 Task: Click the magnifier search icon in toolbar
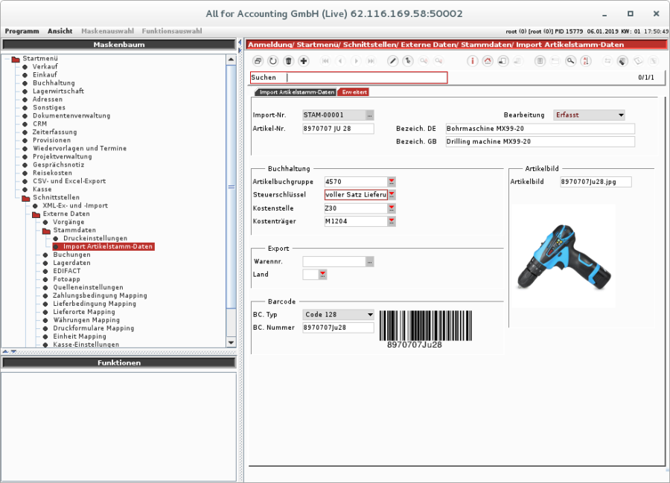tap(570, 60)
